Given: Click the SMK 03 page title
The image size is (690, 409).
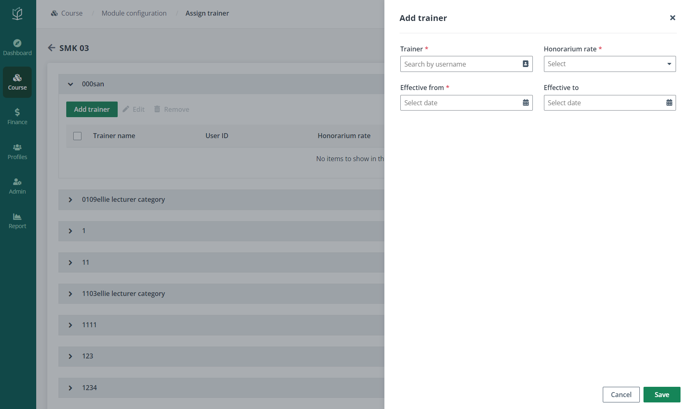Looking at the screenshot, I should [74, 48].
